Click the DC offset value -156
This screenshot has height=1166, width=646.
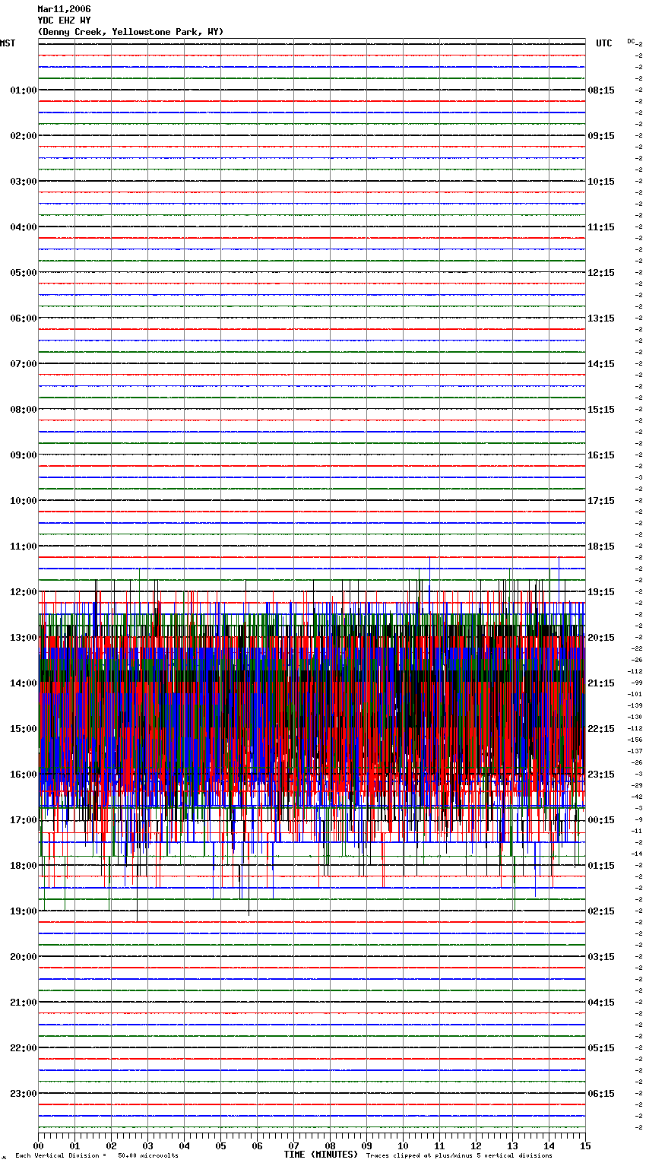click(635, 740)
